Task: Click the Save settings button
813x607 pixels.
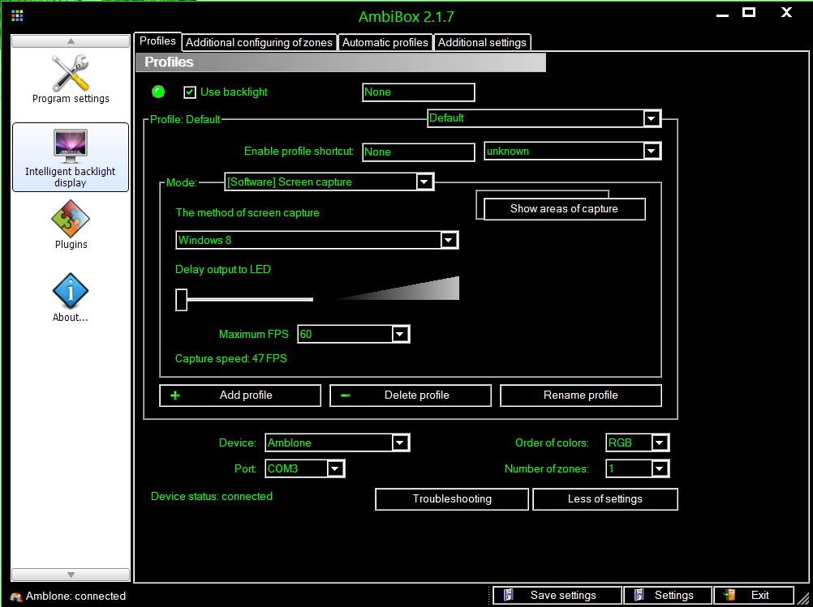Action: 557,596
